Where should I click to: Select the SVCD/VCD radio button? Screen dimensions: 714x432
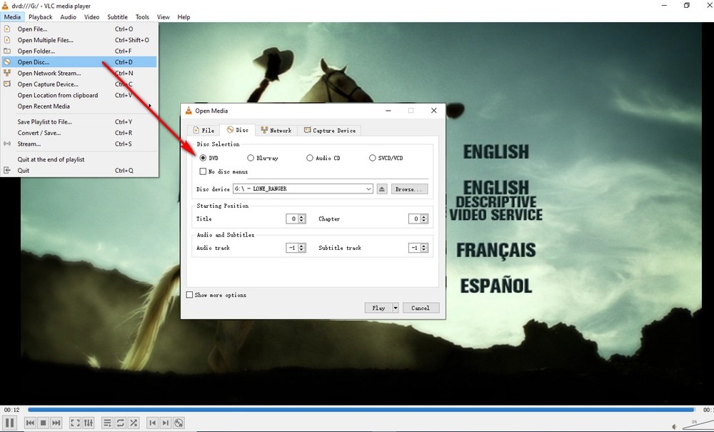pos(373,158)
